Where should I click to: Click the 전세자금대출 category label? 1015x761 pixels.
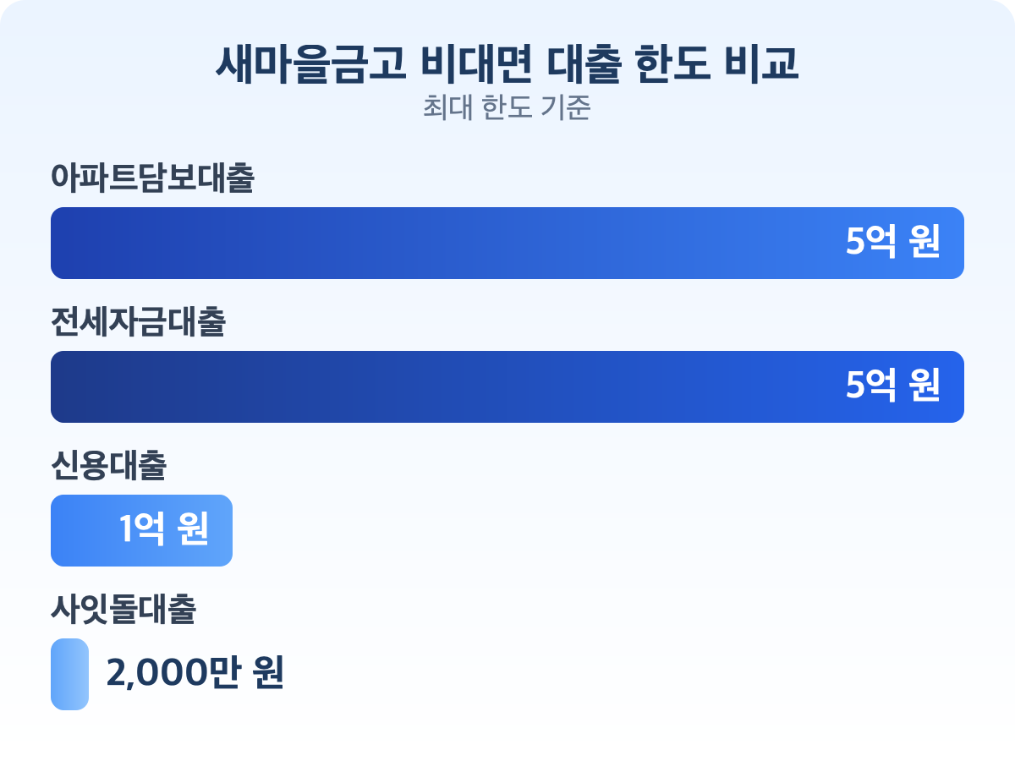coord(138,323)
